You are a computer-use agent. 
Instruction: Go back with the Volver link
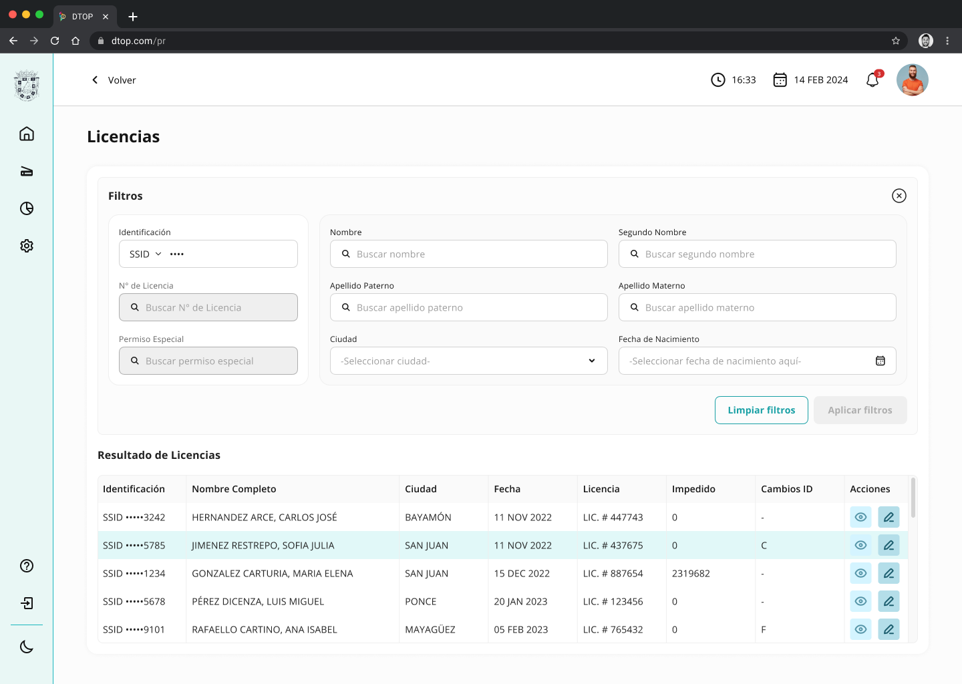114,80
